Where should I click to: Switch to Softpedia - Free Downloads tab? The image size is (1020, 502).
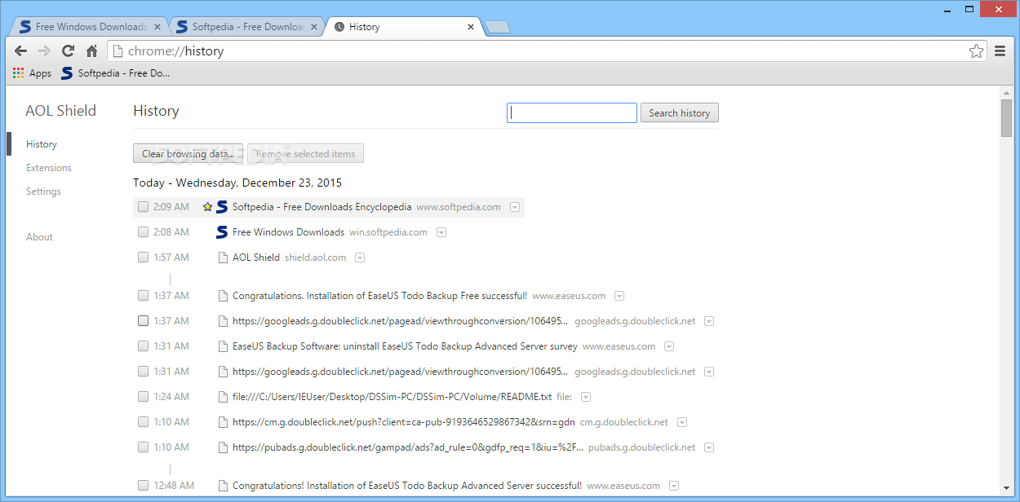pyautogui.click(x=245, y=27)
